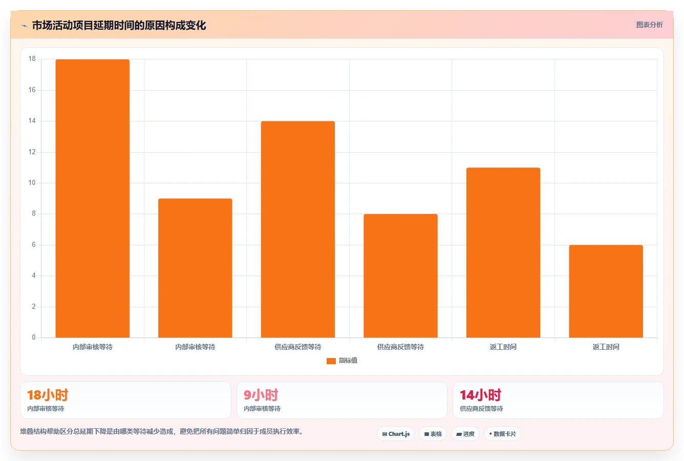Select the Chart.js pill tag
The width and height of the screenshot is (684, 461).
click(396, 434)
